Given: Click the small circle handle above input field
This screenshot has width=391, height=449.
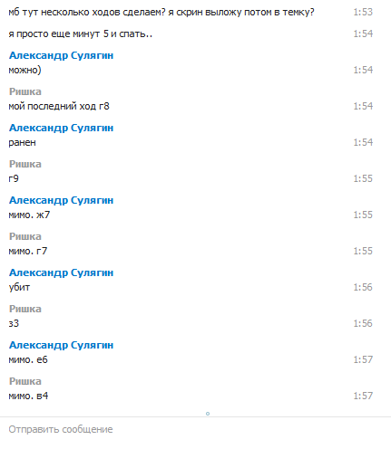Looking at the screenshot, I should point(208,414).
